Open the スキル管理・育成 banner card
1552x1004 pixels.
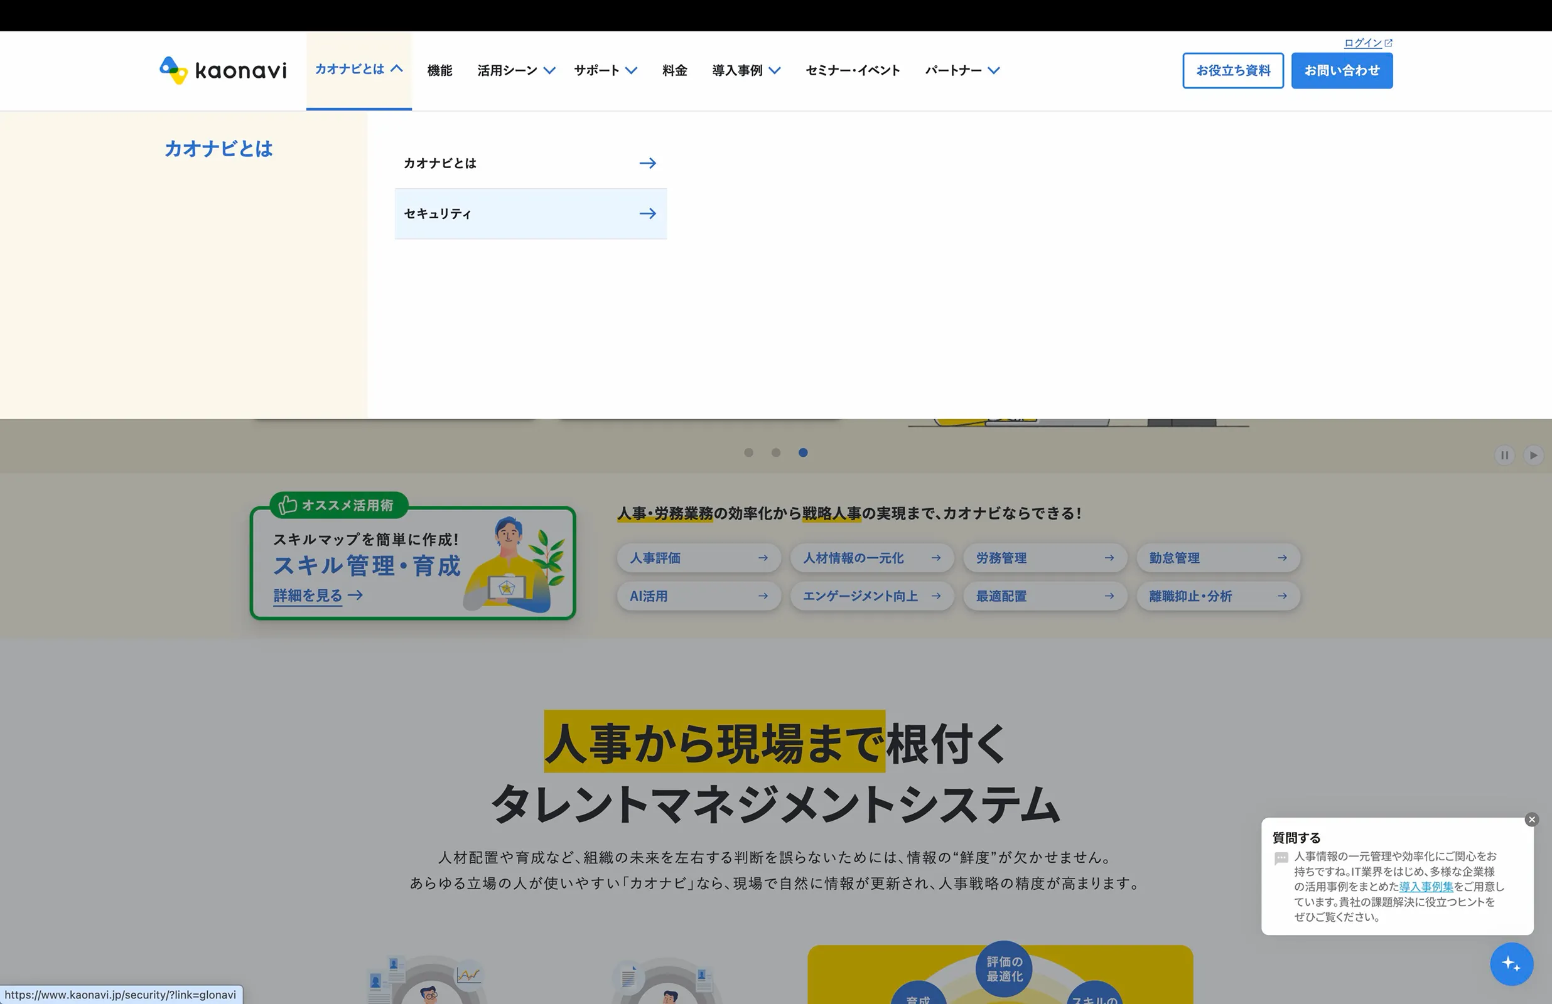coord(412,563)
